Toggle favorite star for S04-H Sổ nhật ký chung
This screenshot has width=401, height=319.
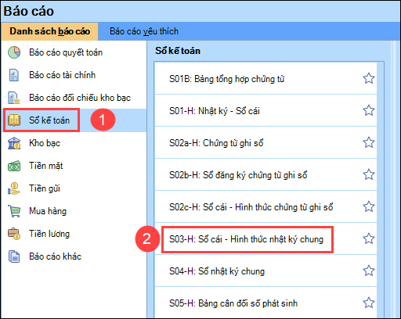point(369,271)
